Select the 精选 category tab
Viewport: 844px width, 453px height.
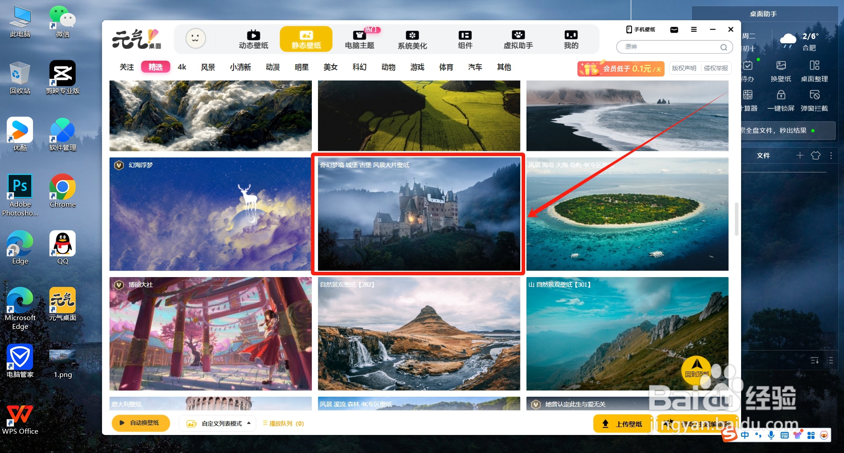click(x=156, y=67)
